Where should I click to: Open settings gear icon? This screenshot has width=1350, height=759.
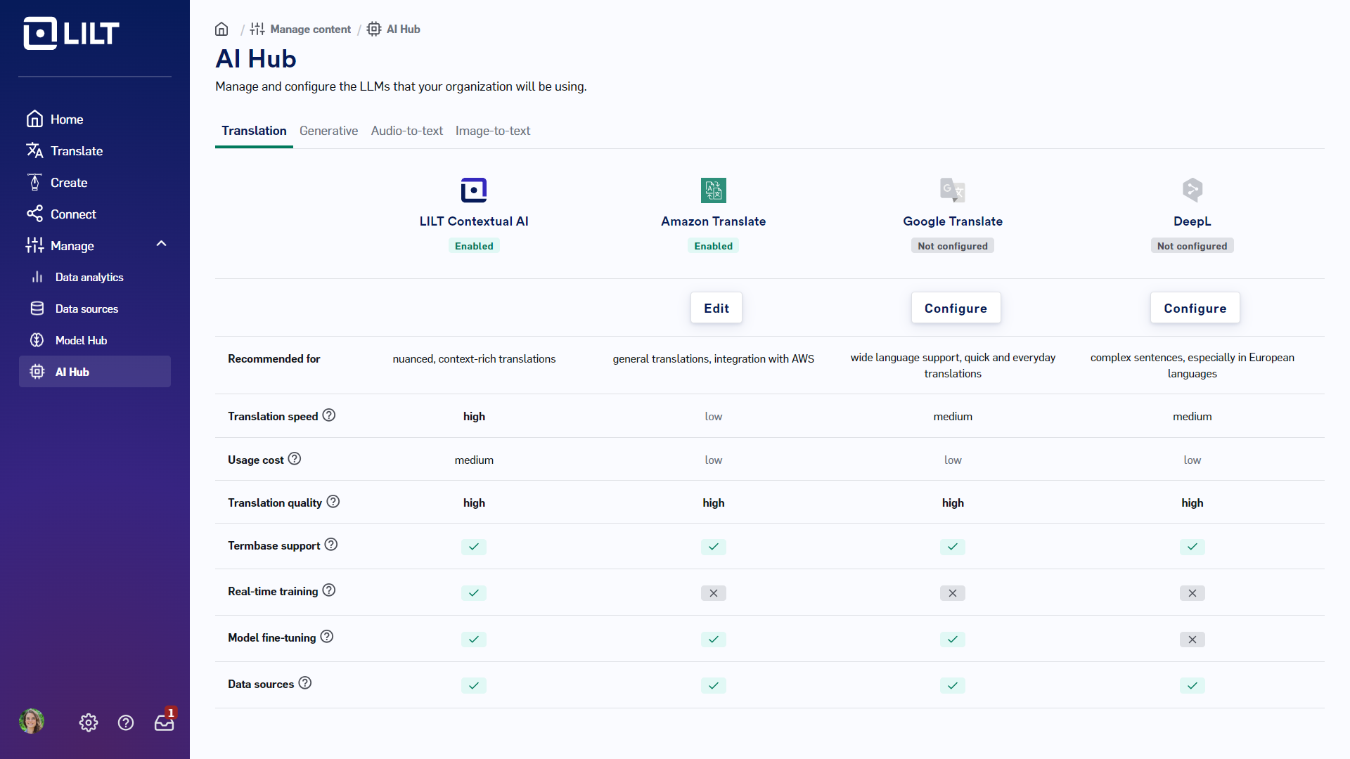[x=89, y=722]
